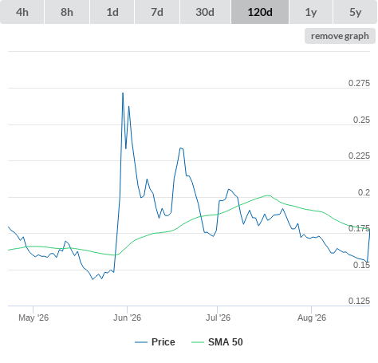Viewport: 378px width, 363px height.
Task: Click the green SMA 50 legend marker
Action: [198, 342]
